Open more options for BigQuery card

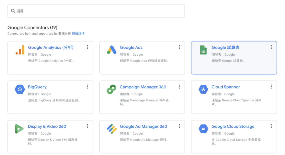88,87
